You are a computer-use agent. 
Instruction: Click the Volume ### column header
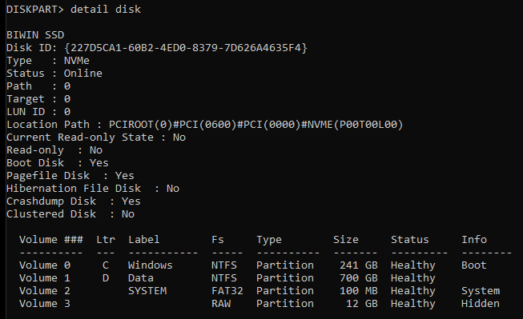point(51,240)
